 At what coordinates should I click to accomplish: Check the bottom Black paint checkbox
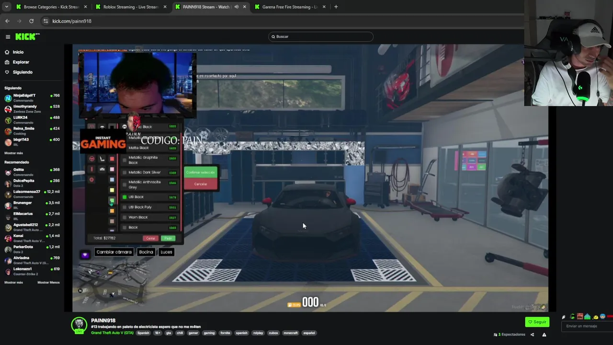point(125,227)
